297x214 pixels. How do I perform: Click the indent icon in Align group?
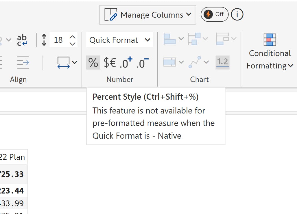pos(23,62)
